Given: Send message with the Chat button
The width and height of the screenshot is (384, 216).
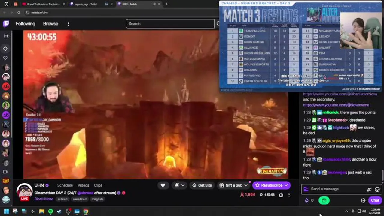Looking at the screenshot, I should pos(375,200).
